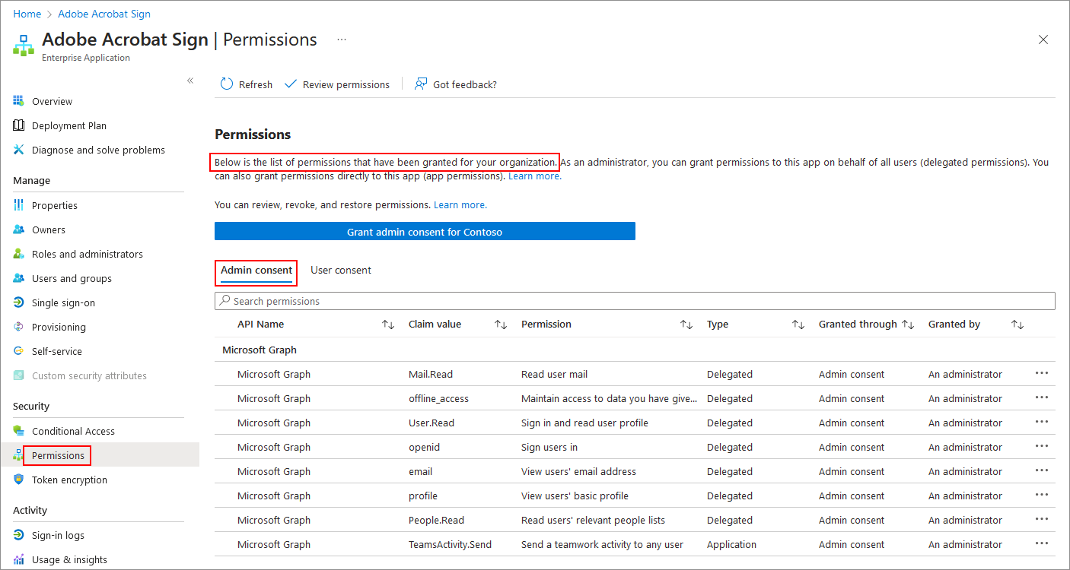Click the Refresh icon in toolbar

[227, 84]
